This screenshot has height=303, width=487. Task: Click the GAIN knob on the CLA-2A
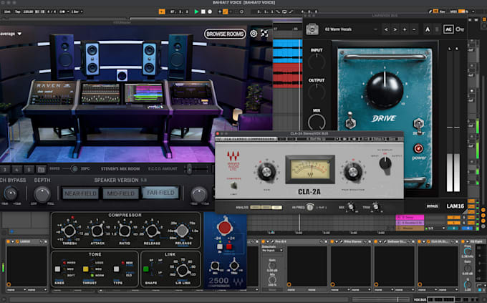tap(266, 171)
